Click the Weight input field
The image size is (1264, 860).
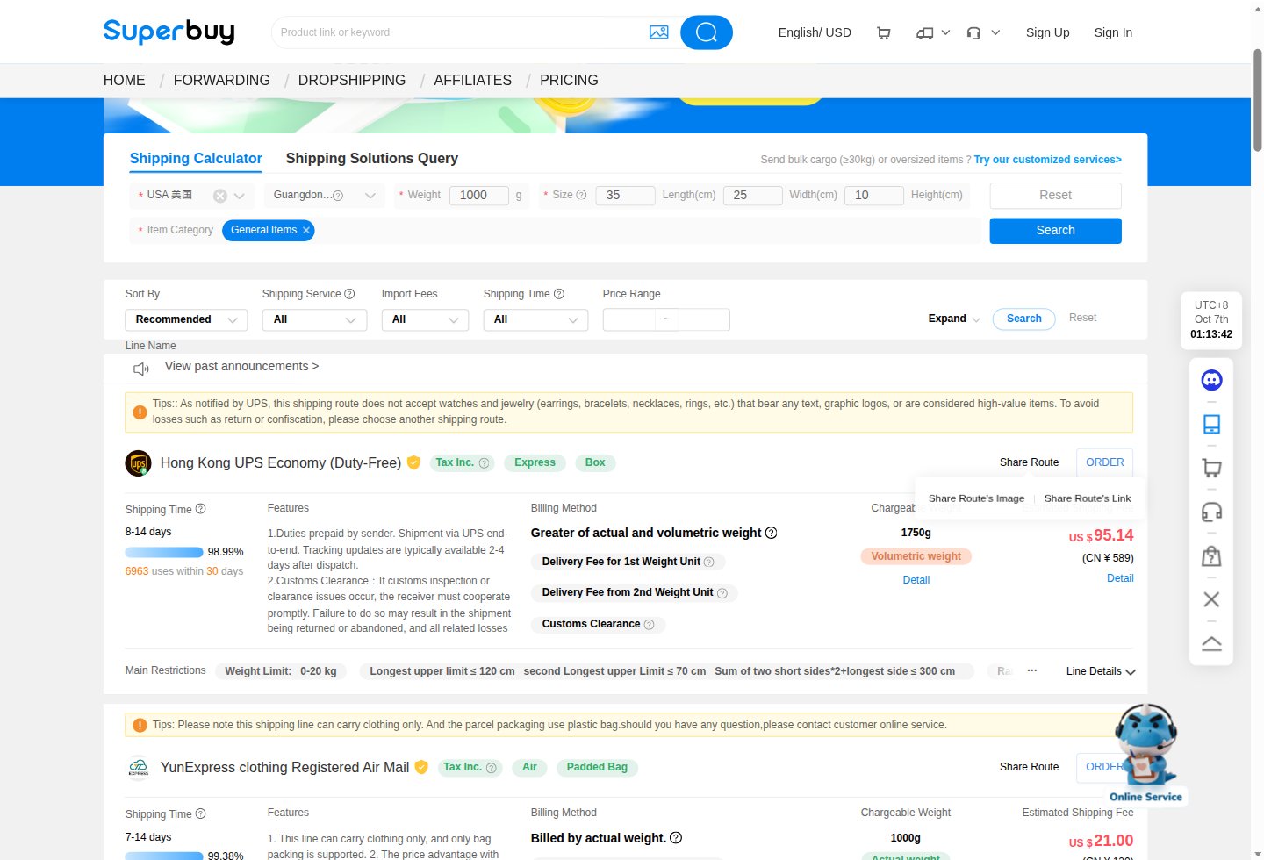[478, 195]
